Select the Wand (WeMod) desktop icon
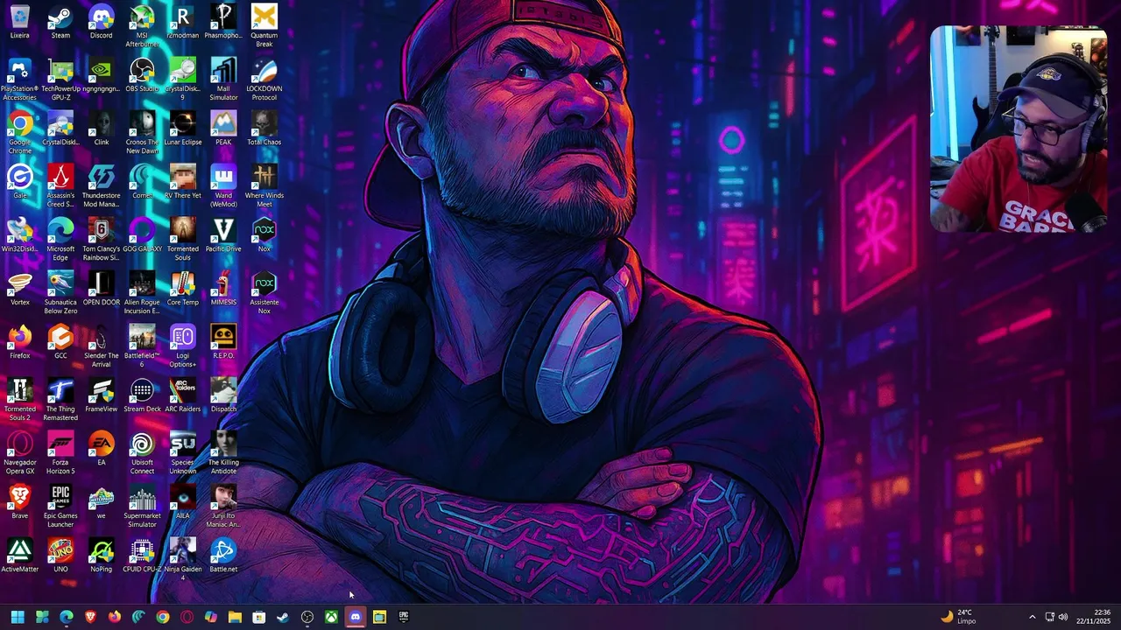This screenshot has width=1121, height=630. pos(223,186)
